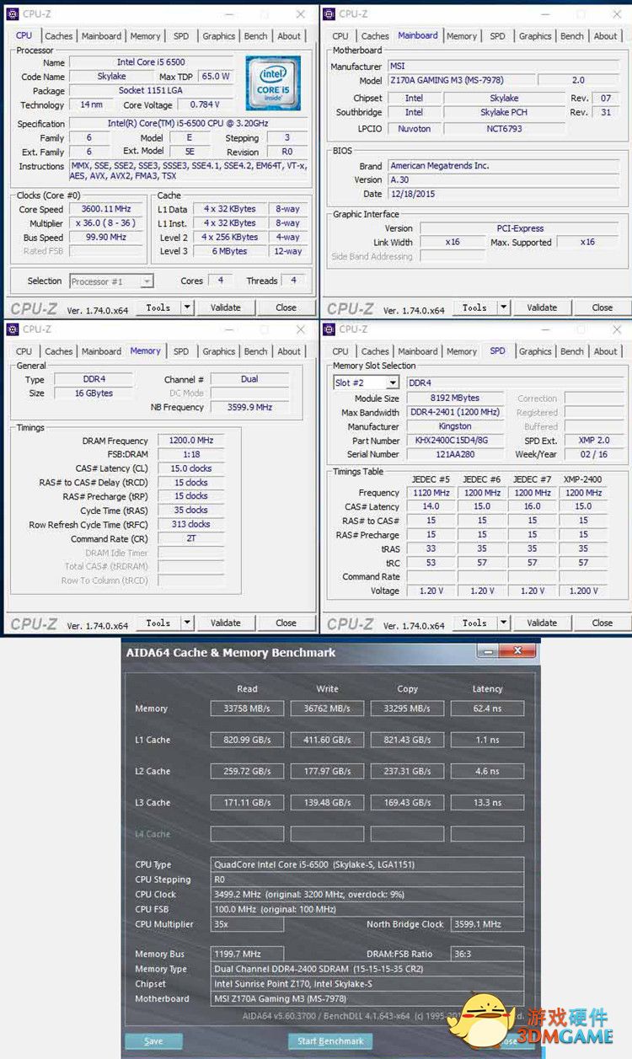This screenshot has height=1059, width=632.
Task: Click Validate in the processor window
Action: tap(225, 308)
